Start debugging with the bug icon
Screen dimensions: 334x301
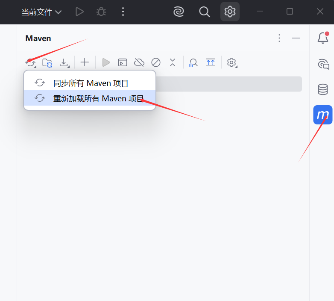coord(101,12)
